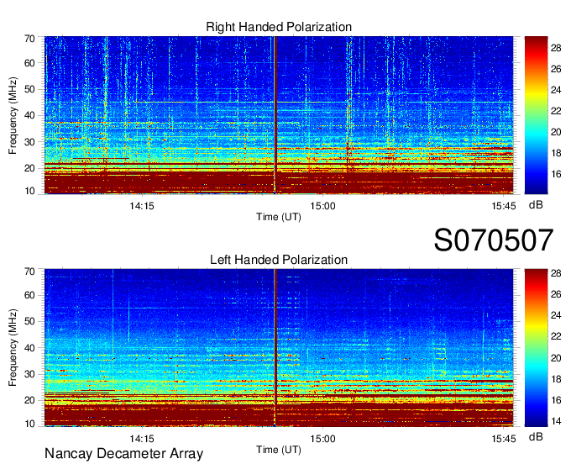The image size is (571, 464).
Task: Click the top spectrogram's color bar
Action: pyautogui.click(x=536, y=115)
